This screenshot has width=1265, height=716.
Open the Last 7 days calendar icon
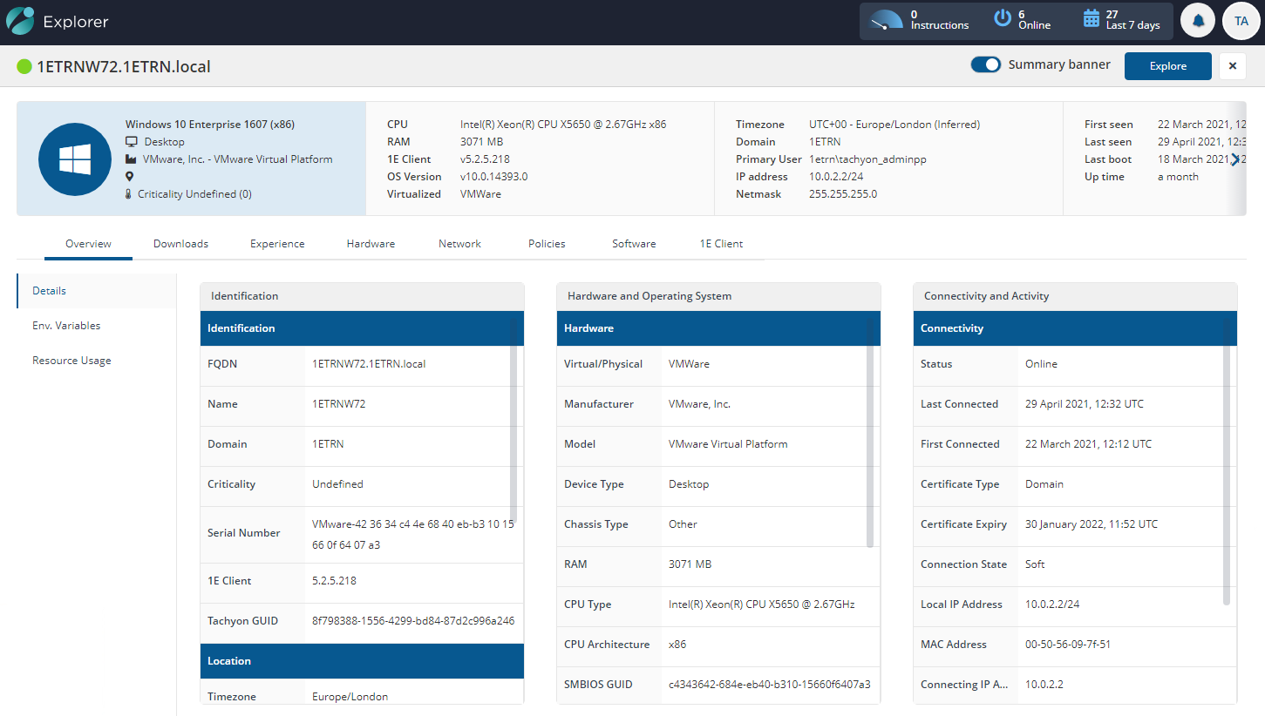click(x=1091, y=18)
